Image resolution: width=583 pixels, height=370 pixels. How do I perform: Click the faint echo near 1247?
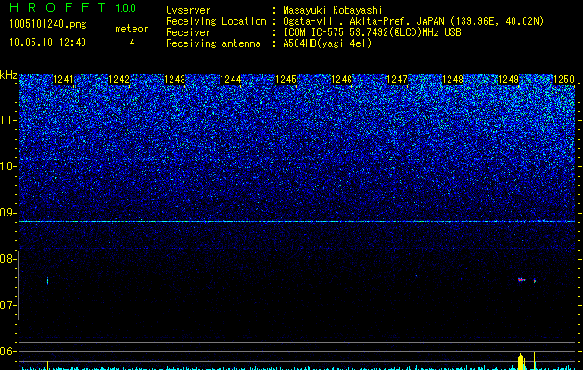pos(416,276)
